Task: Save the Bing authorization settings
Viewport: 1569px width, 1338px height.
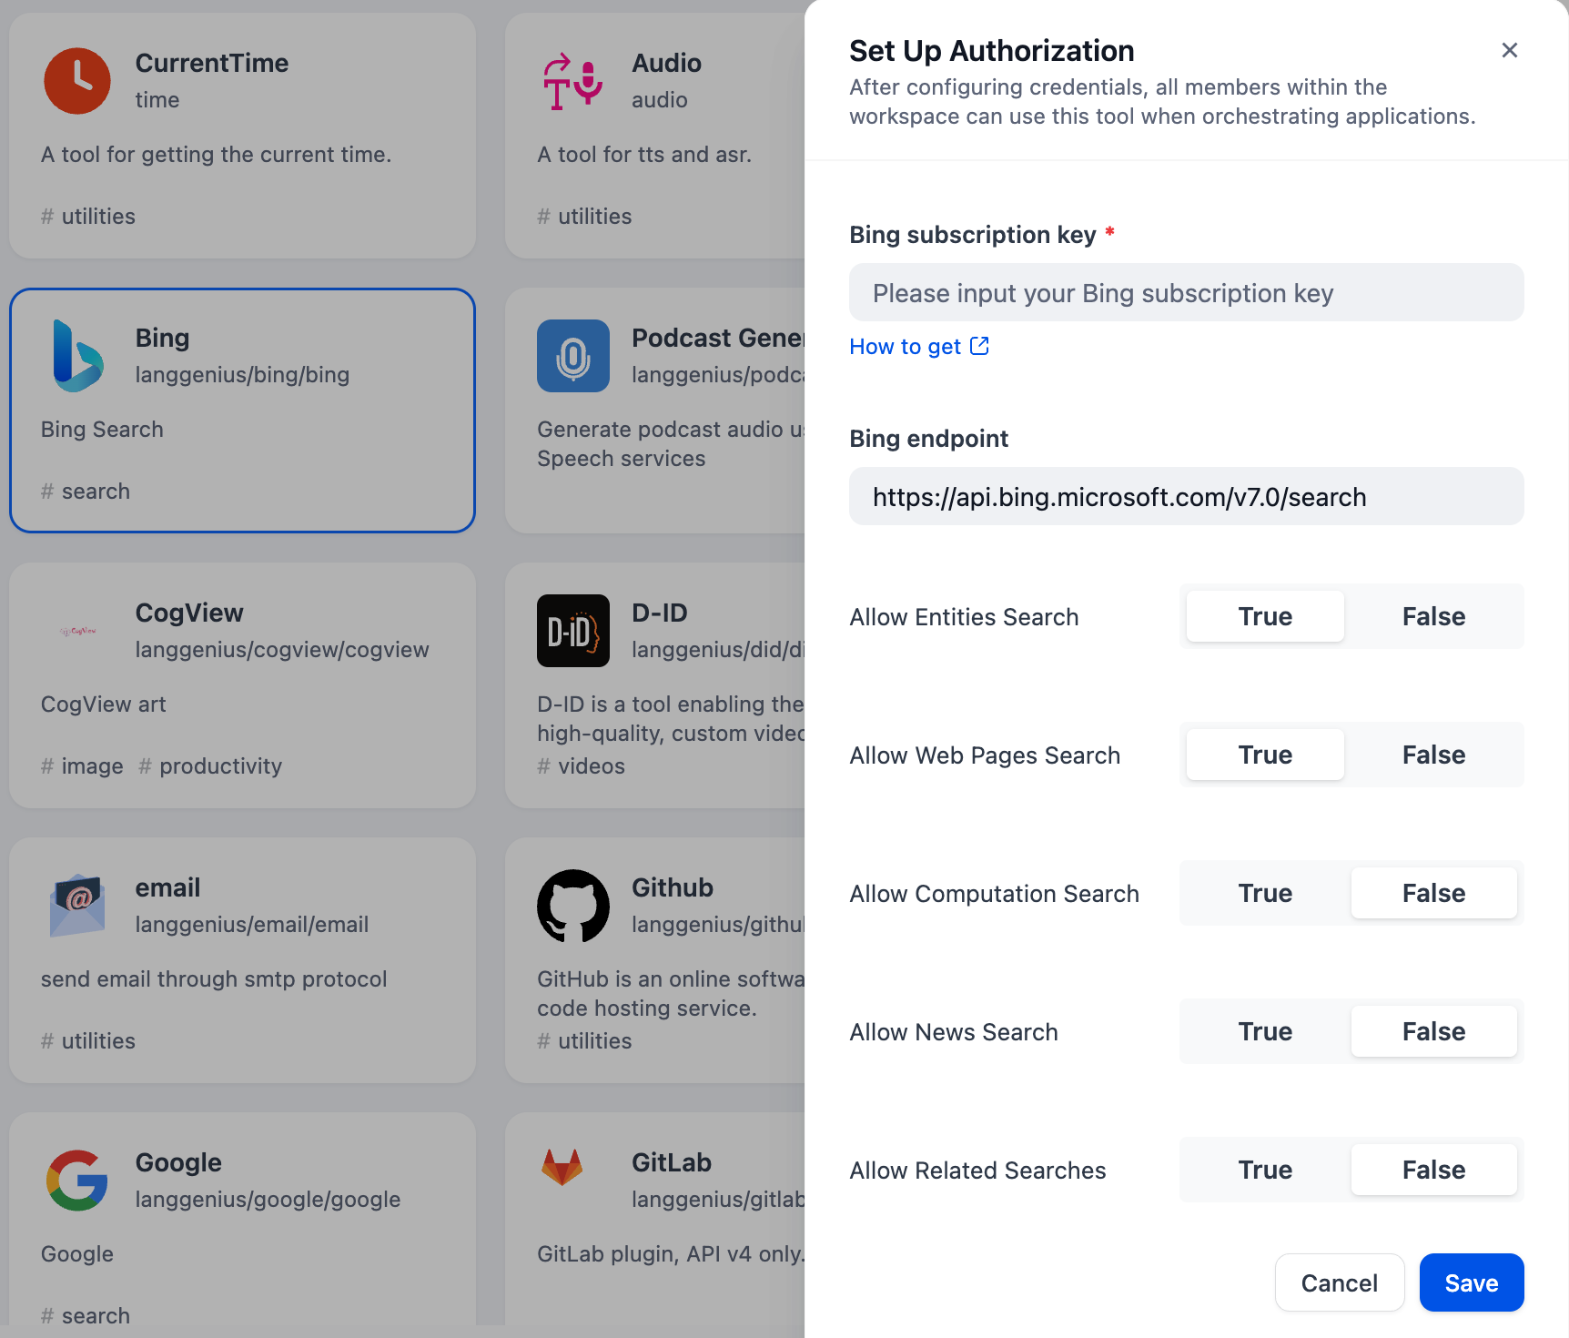Action: 1471,1282
